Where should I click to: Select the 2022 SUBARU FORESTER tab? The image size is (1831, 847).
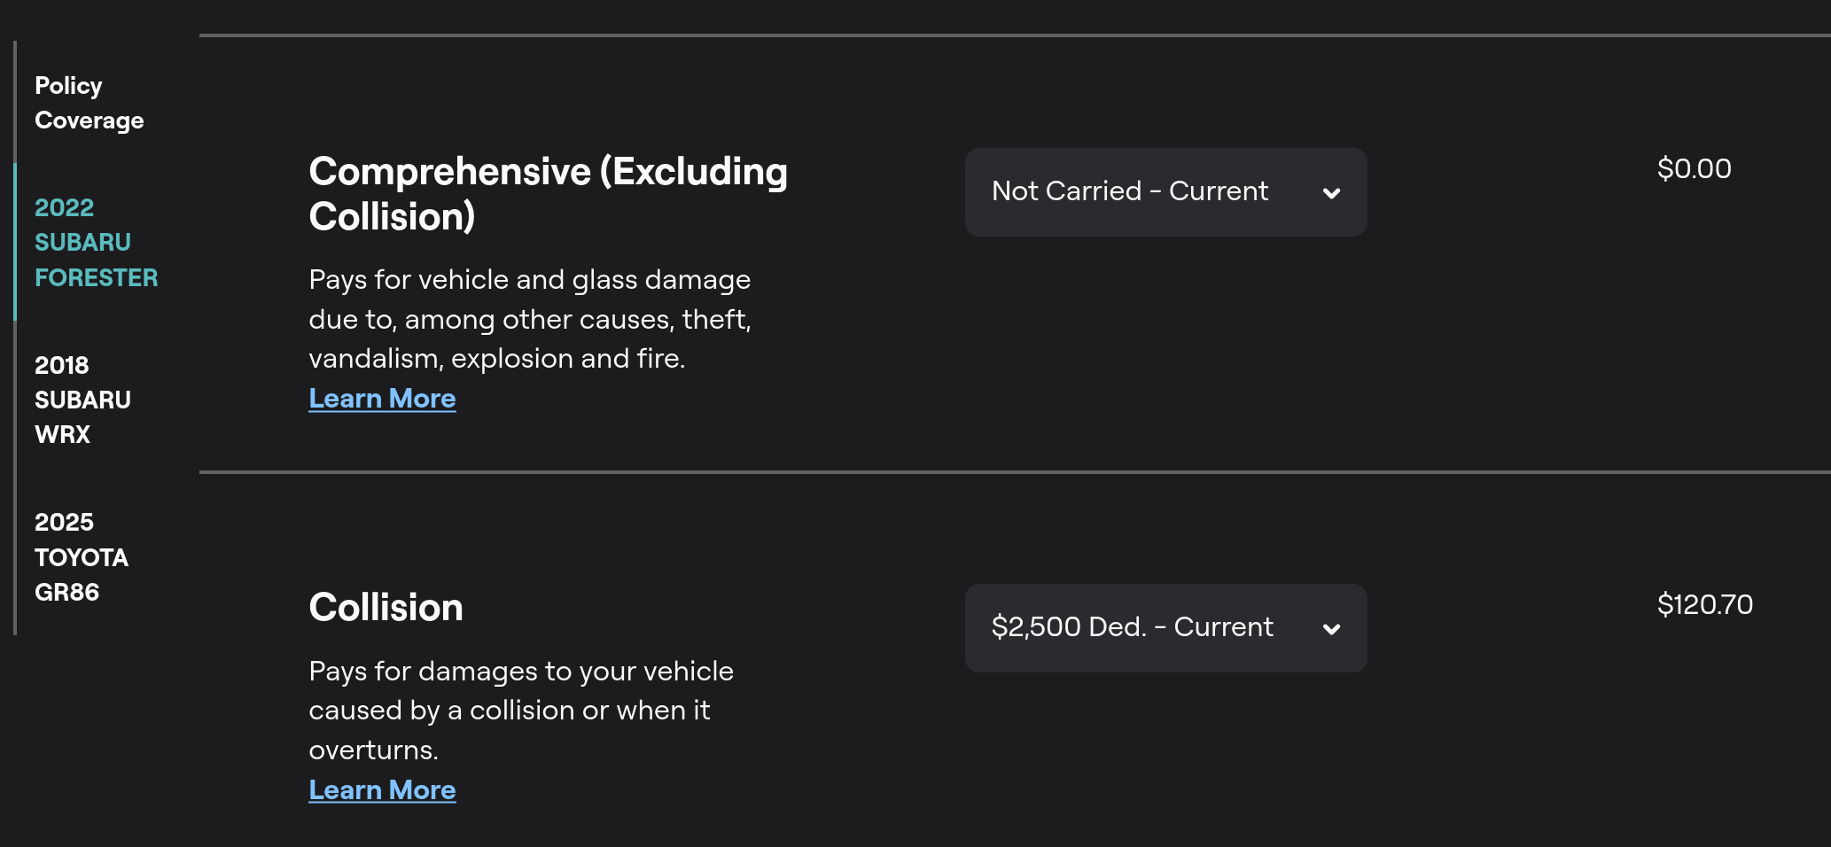[96, 243]
